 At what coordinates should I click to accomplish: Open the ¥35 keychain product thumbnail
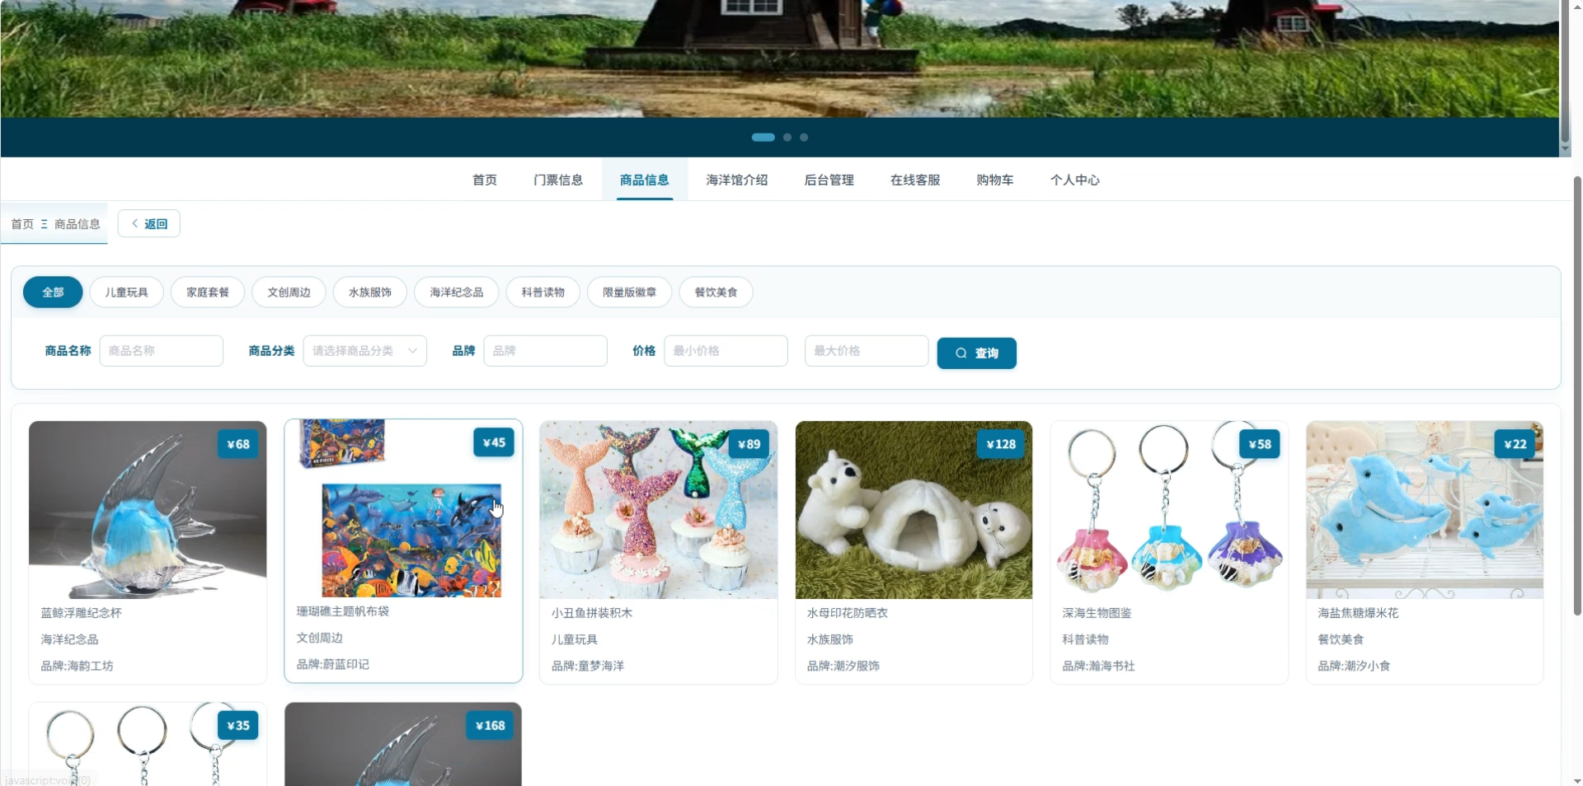pos(148,744)
